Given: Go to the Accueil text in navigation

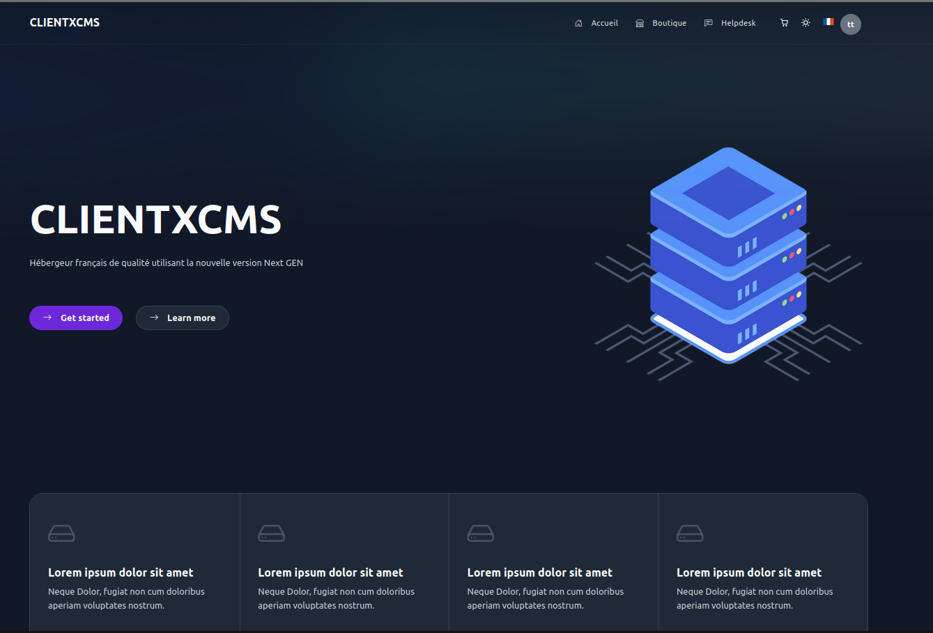Looking at the screenshot, I should [604, 24].
